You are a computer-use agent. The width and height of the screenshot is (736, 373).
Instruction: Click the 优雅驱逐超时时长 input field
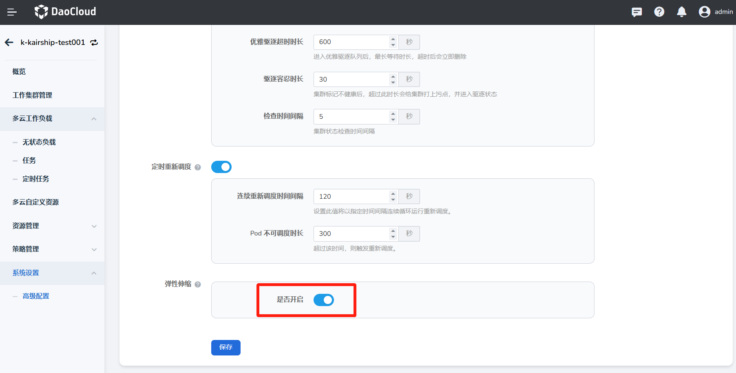(351, 42)
